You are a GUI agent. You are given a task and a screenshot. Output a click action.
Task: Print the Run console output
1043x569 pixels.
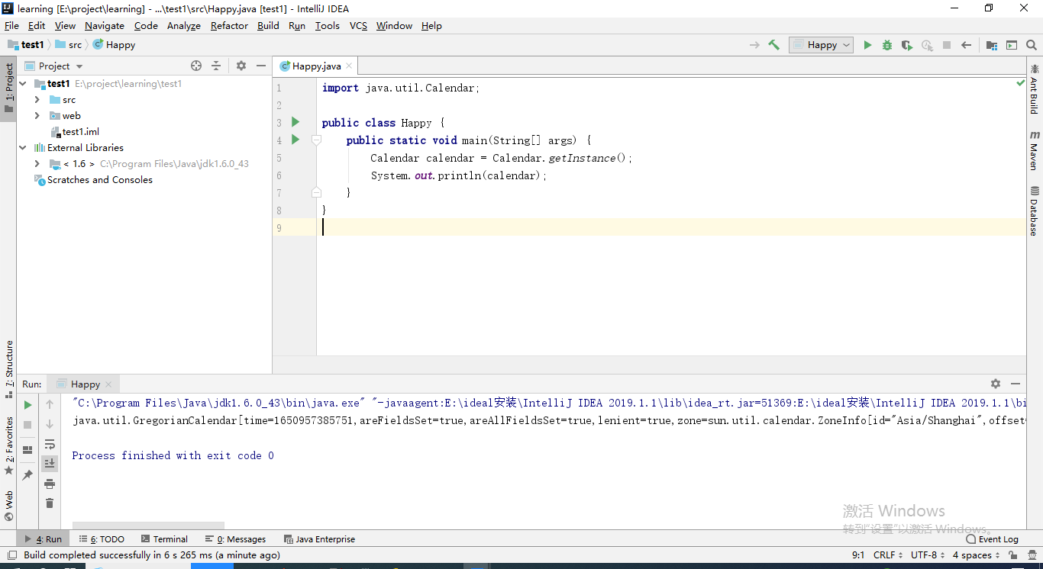50,484
